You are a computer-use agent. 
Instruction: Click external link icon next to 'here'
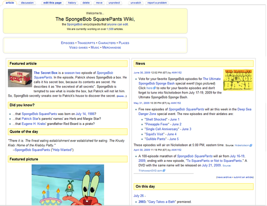(x=155, y=88)
